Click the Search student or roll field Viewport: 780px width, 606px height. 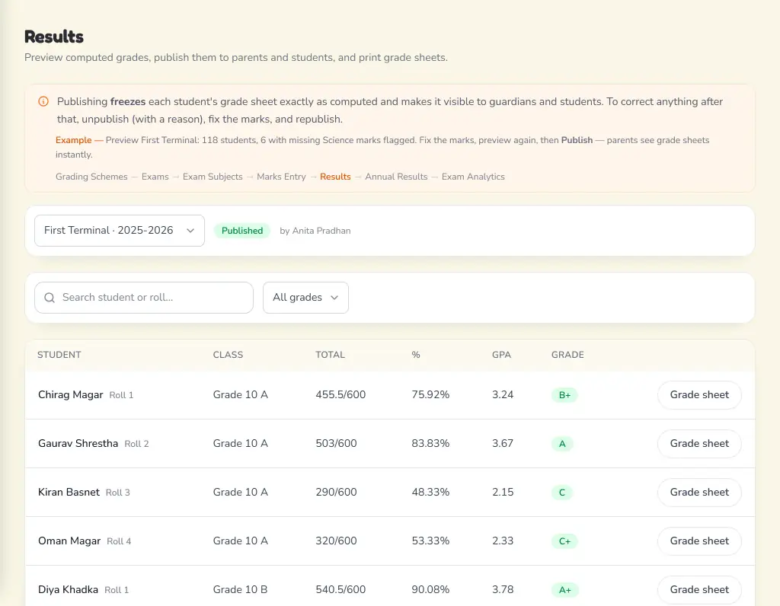pyautogui.click(x=144, y=298)
